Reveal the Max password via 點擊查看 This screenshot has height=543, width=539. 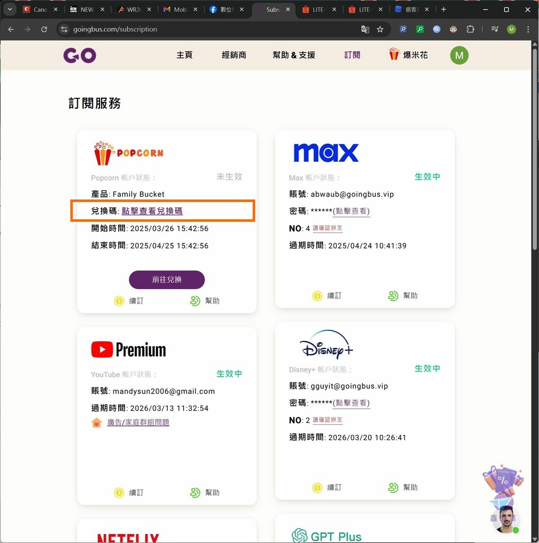click(351, 211)
